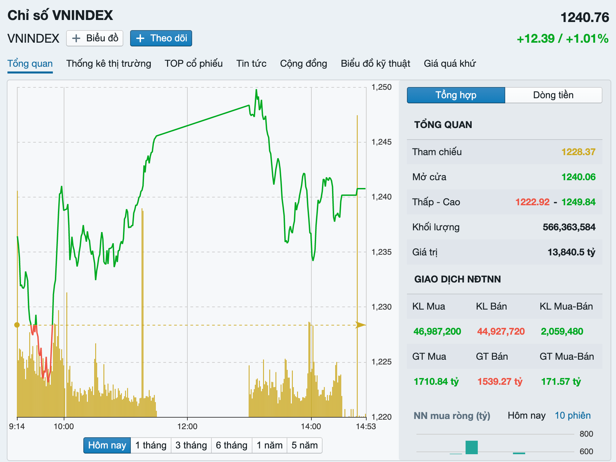Screen dimensions: 616x462
Task: Click KL Mua-Bán value 2,059,480
Action: click(562, 331)
